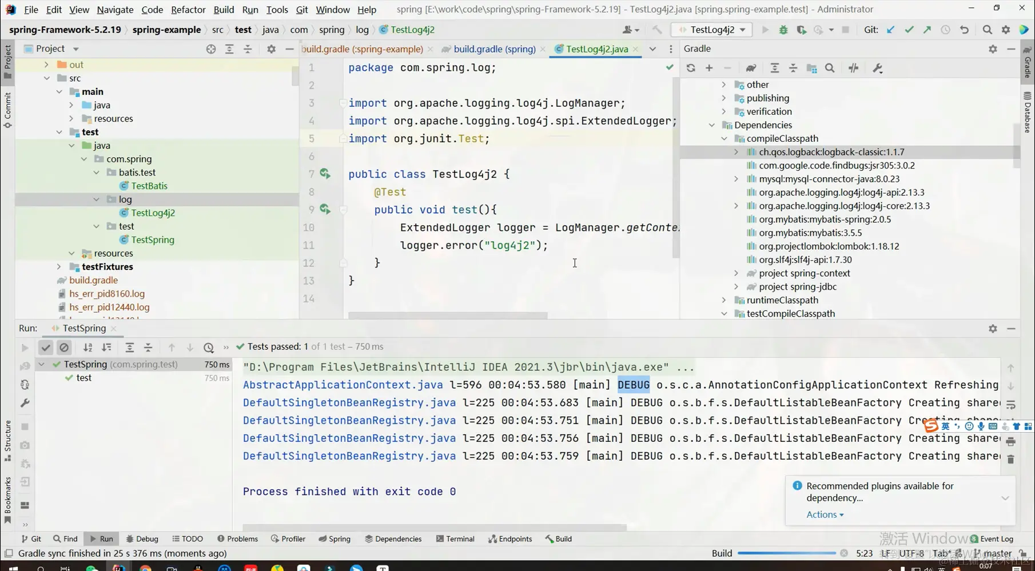Show hidden editor tabs dropdown arrow
This screenshot has height=571, width=1035.
(x=652, y=49)
